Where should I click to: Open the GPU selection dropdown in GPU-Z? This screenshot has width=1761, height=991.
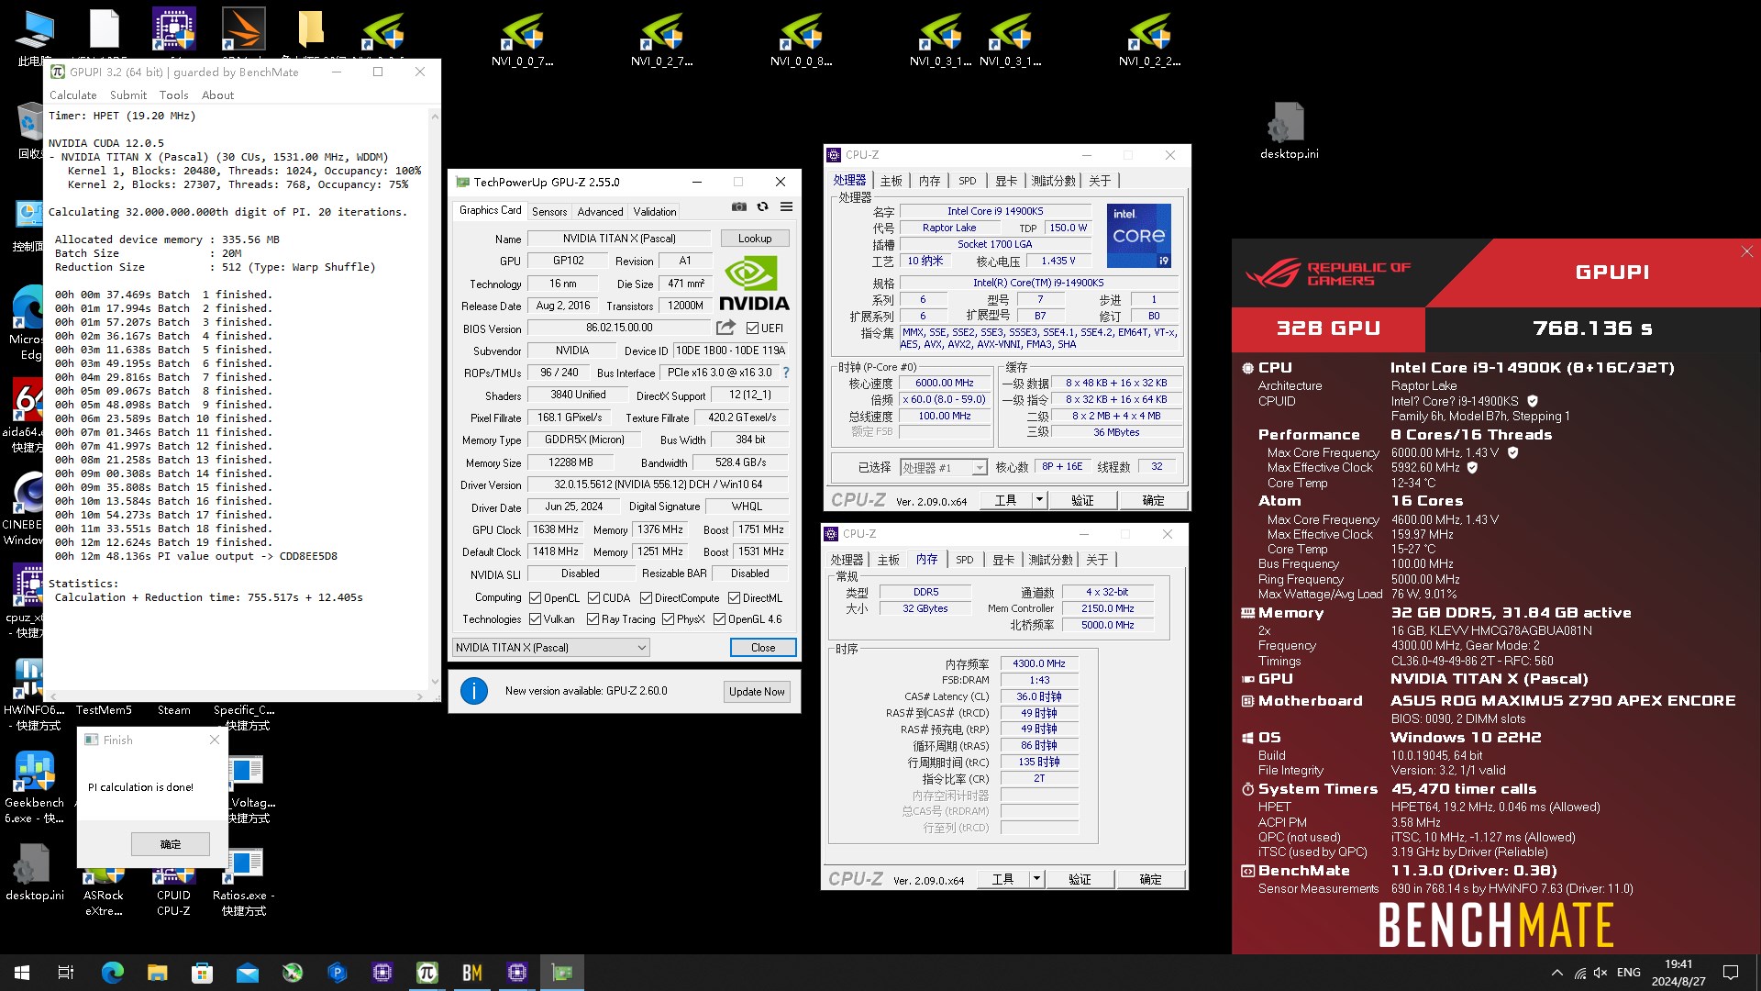tap(551, 648)
